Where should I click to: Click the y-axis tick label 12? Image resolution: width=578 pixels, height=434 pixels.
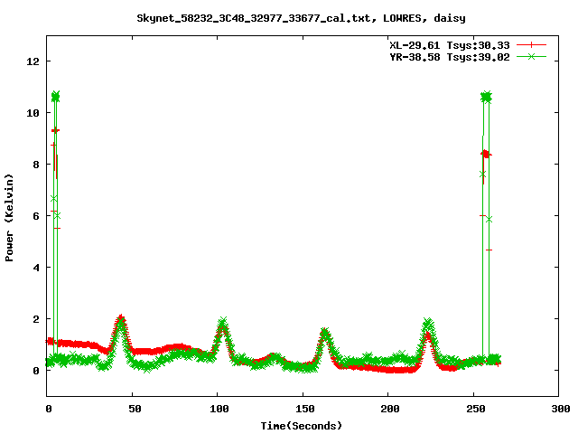pos(33,61)
